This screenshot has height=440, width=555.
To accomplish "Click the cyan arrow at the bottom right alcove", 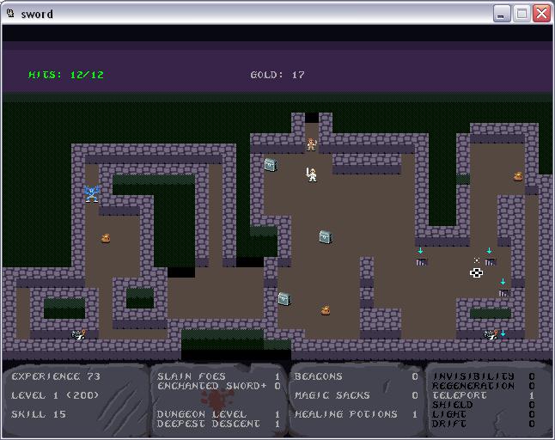I will (503, 333).
